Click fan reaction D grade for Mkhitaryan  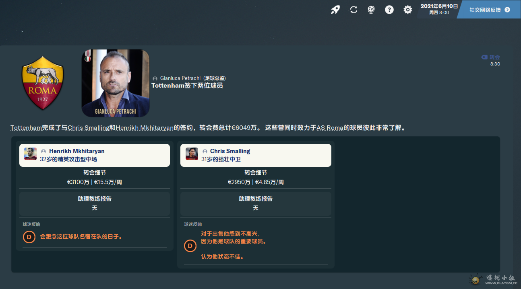(29, 237)
